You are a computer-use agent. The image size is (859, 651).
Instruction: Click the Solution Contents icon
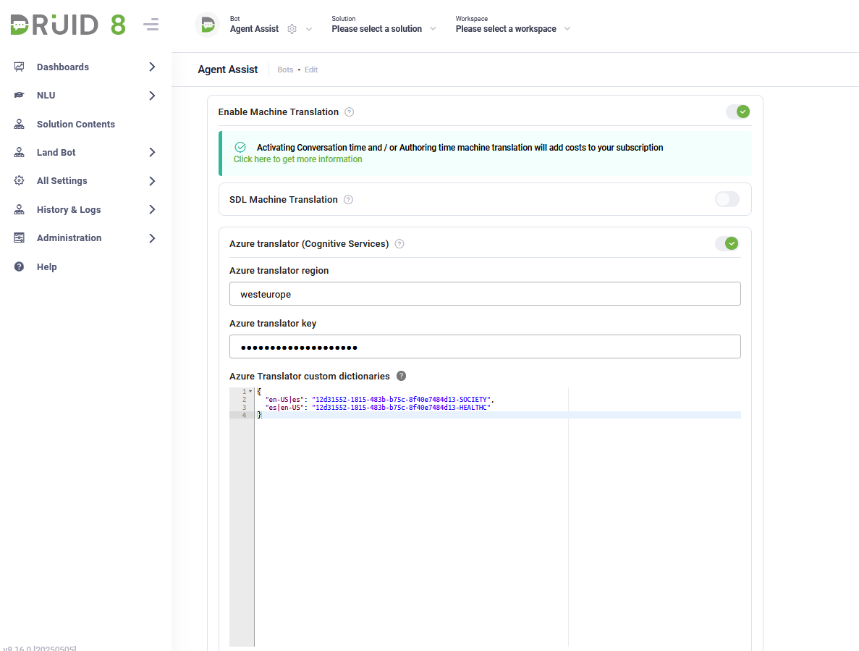(x=19, y=124)
